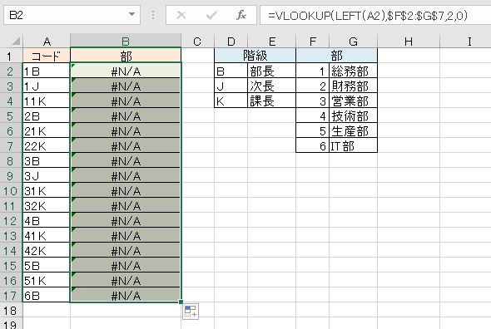
Task: Select column H header
Action: [x=409, y=41]
